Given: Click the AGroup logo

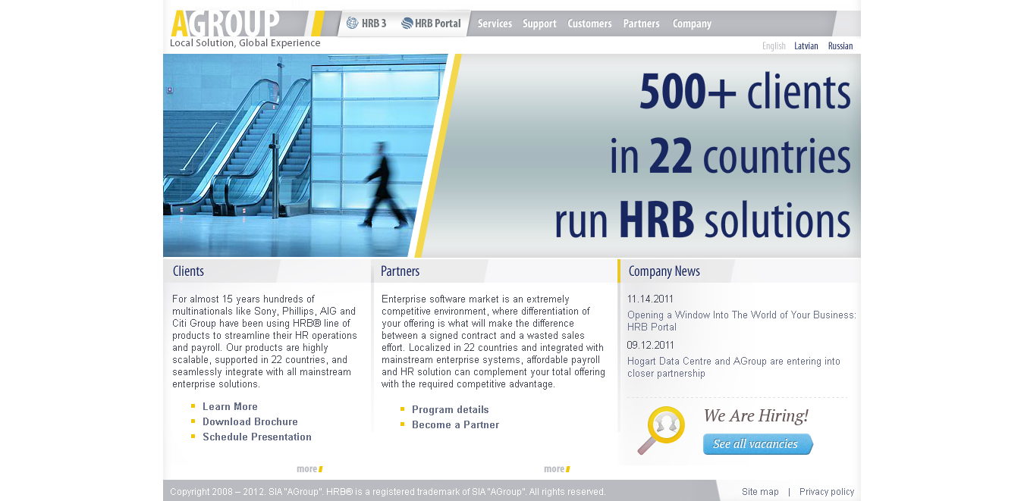Looking at the screenshot, I should 225,23.
